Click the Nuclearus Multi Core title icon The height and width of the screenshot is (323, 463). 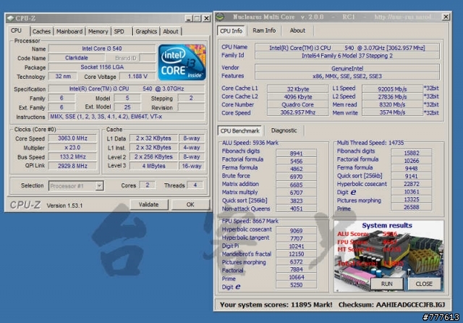220,17
